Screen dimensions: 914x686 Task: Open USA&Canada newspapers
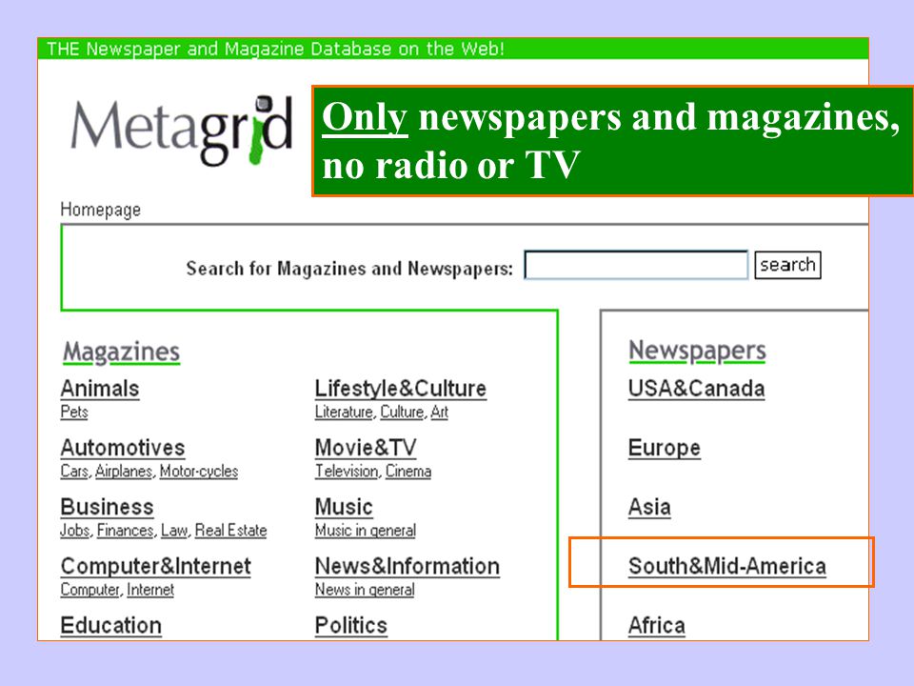pyautogui.click(x=696, y=389)
